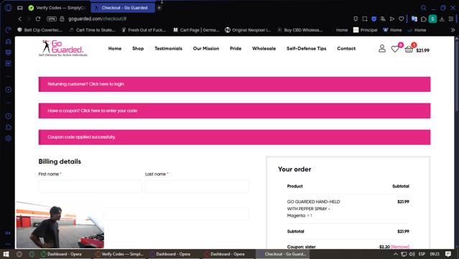
Task: Expand the bookmarks bar overflow chevron
Action: [453, 30]
